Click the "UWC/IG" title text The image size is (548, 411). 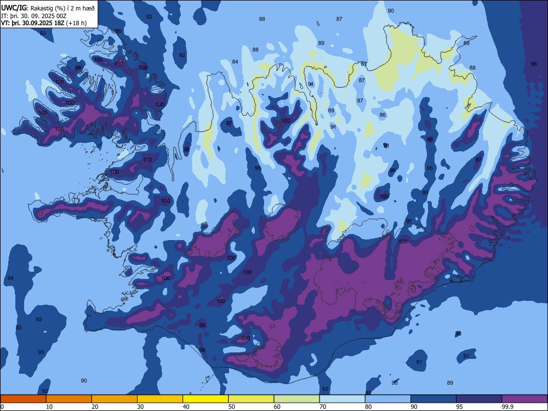click(x=14, y=8)
